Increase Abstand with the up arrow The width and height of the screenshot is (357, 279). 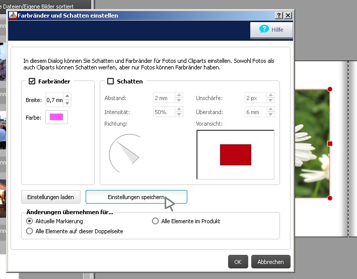pos(179,95)
